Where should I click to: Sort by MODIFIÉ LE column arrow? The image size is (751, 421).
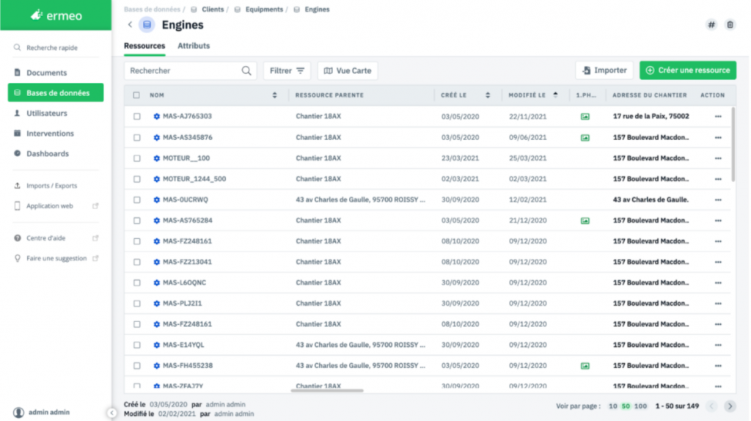[x=555, y=95]
